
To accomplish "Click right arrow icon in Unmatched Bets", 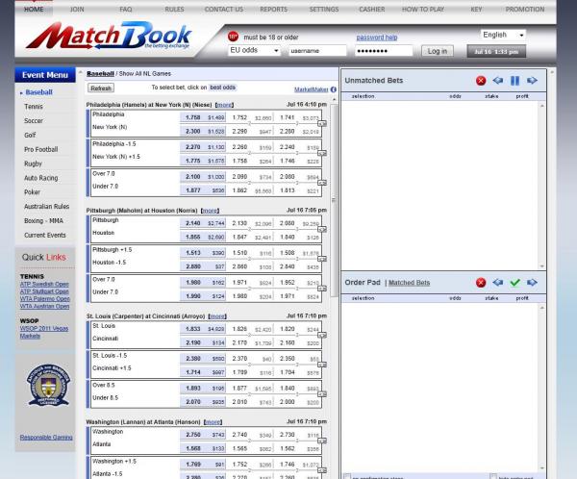I will (x=532, y=80).
